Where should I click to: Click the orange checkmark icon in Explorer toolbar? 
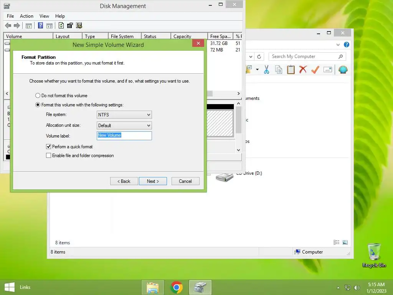pos(315,70)
